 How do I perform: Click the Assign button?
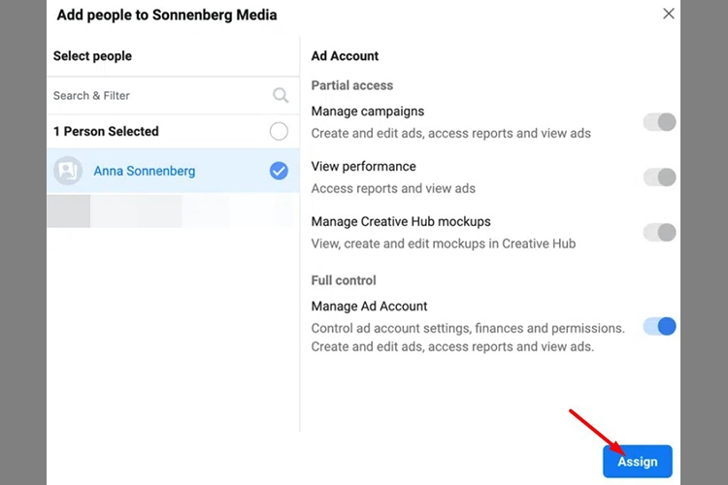click(637, 462)
